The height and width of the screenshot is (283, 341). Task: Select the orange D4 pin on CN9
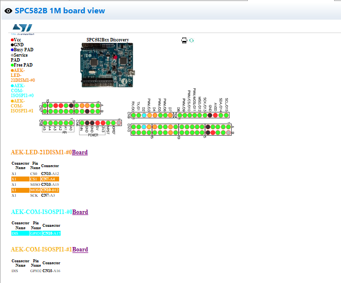coord(155,115)
